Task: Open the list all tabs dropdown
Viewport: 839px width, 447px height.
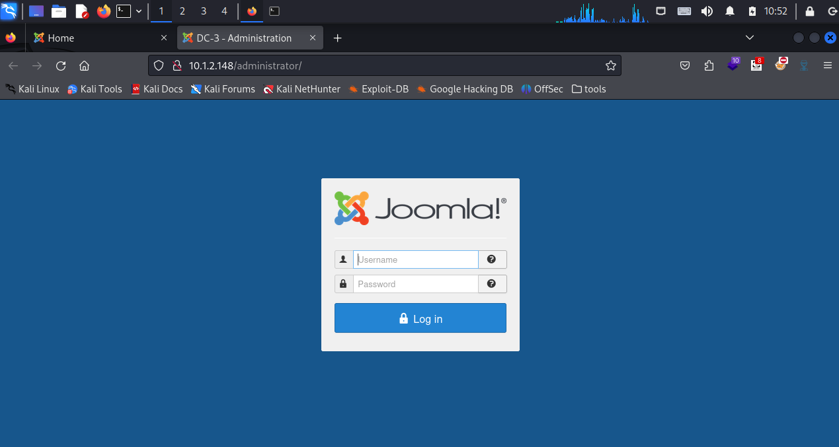Action: coord(750,38)
